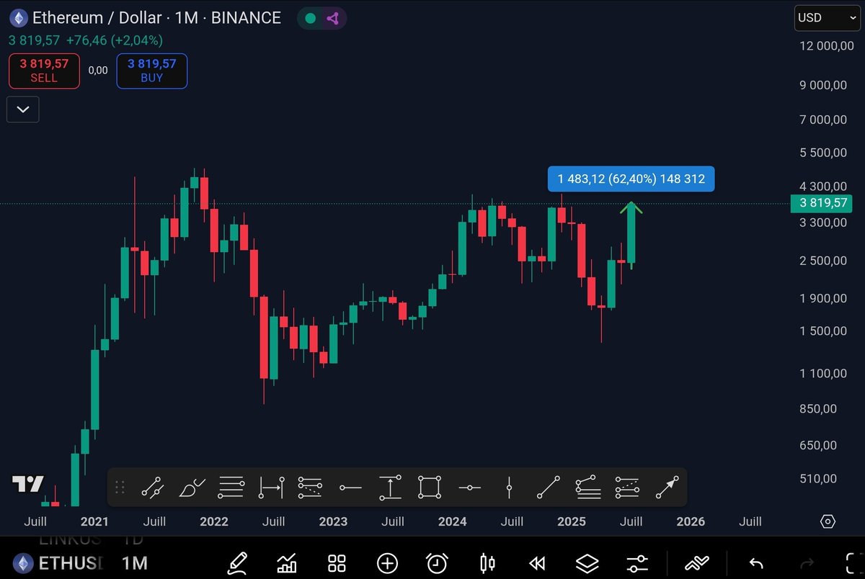Select the Arrow line drawing tool
865x579 pixels.
[x=667, y=488]
